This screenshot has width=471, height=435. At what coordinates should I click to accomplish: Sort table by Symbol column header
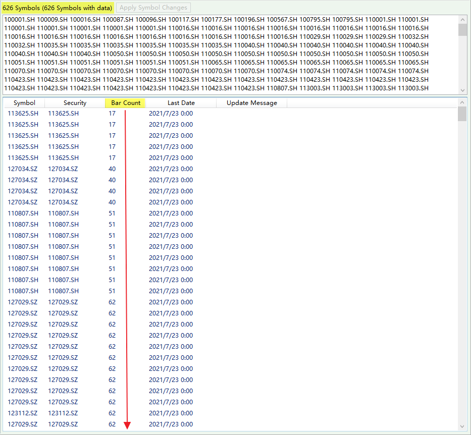(x=24, y=103)
